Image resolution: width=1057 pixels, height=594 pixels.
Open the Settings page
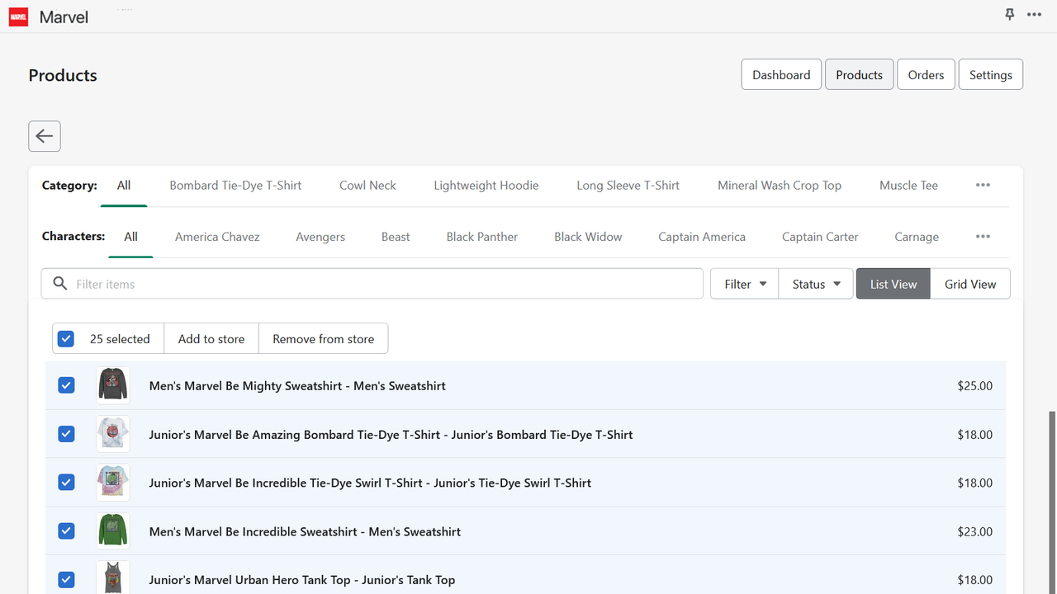pyautogui.click(x=990, y=74)
